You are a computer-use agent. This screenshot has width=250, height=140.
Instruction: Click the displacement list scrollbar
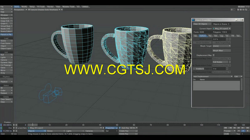(x=242, y=84)
